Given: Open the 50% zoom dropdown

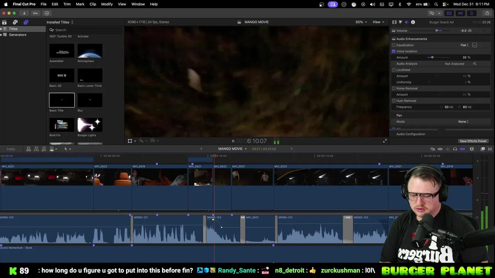Looking at the screenshot, I should pyautogui.click(x=361, y=22).
